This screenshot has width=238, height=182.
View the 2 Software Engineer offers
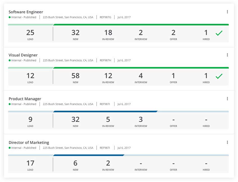(x=173, y=34)
